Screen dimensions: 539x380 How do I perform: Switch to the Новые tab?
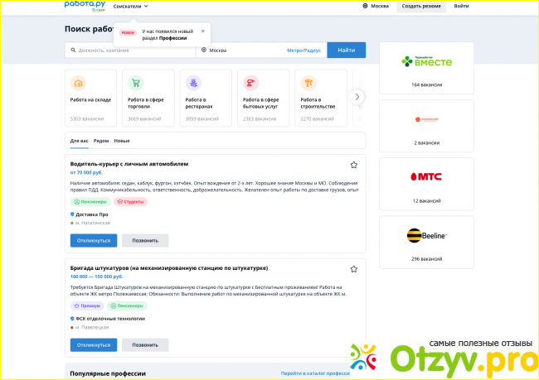(122, 141)
